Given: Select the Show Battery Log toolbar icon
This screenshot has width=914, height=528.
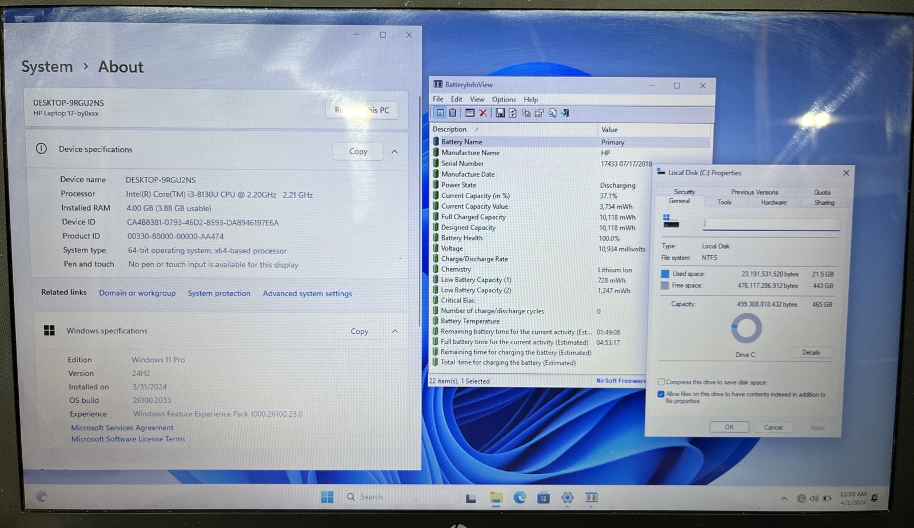Looking at the screenshot, I should (453, 113).
